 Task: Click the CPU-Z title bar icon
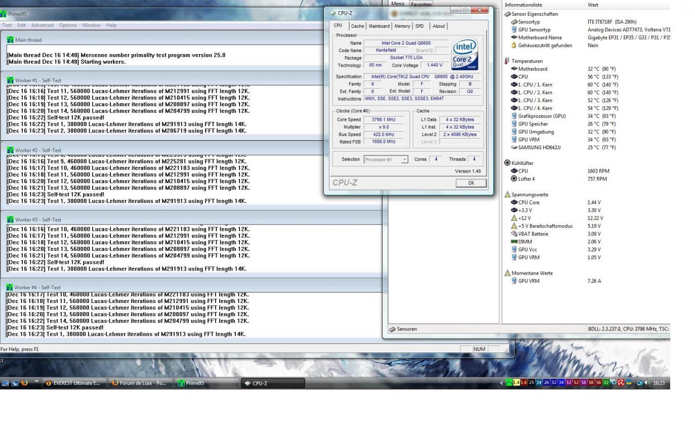(333, 13)
